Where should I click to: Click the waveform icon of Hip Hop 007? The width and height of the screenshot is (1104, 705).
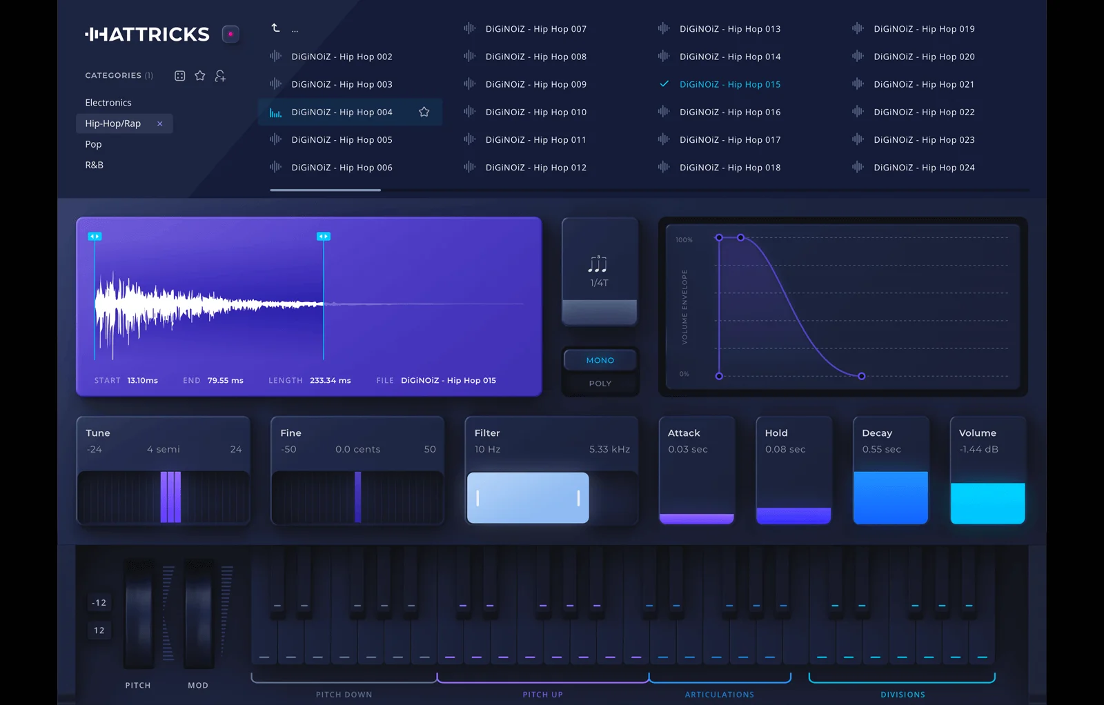[x=470, y=28]
